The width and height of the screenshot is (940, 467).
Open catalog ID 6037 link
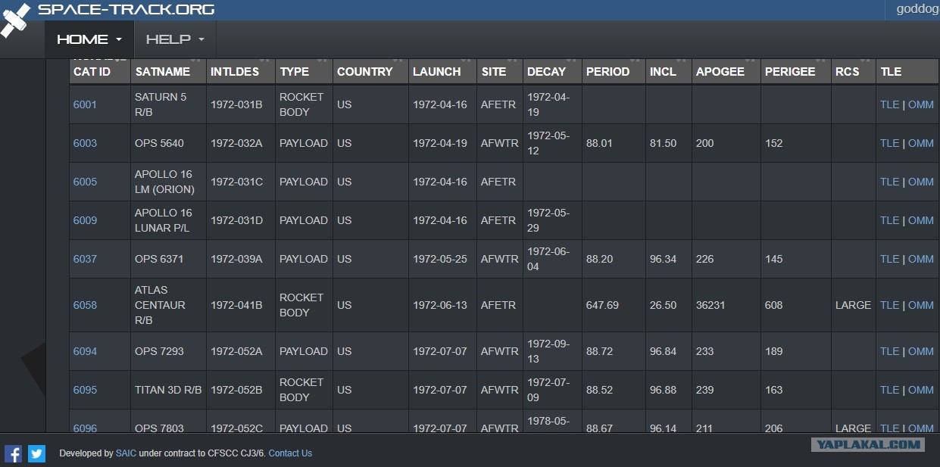85,259
